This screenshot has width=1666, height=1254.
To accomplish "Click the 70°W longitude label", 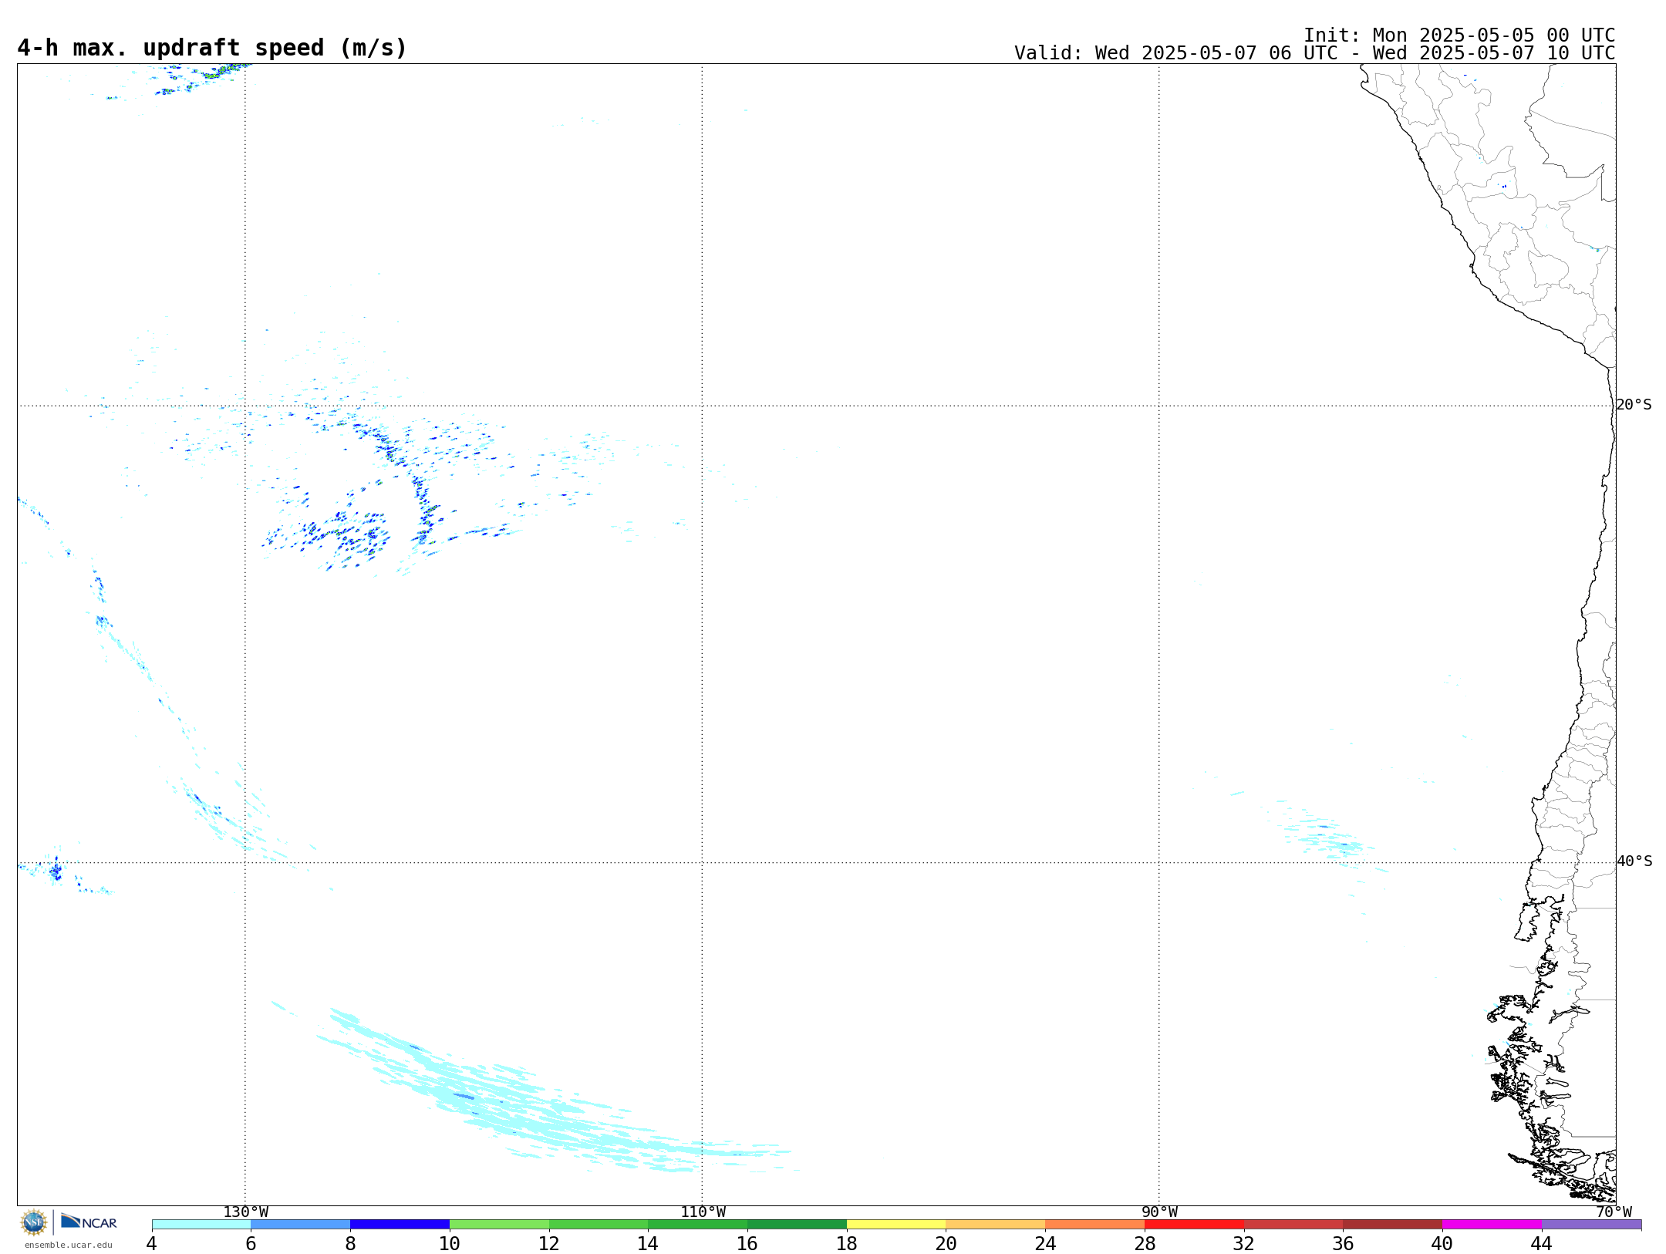I will click(1614, 1212).
